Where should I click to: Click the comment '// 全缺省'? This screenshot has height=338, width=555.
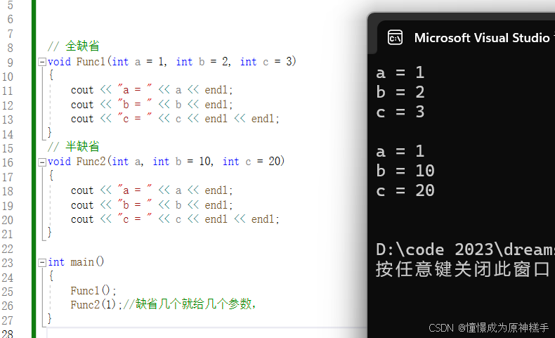click(x=74, y=46)
